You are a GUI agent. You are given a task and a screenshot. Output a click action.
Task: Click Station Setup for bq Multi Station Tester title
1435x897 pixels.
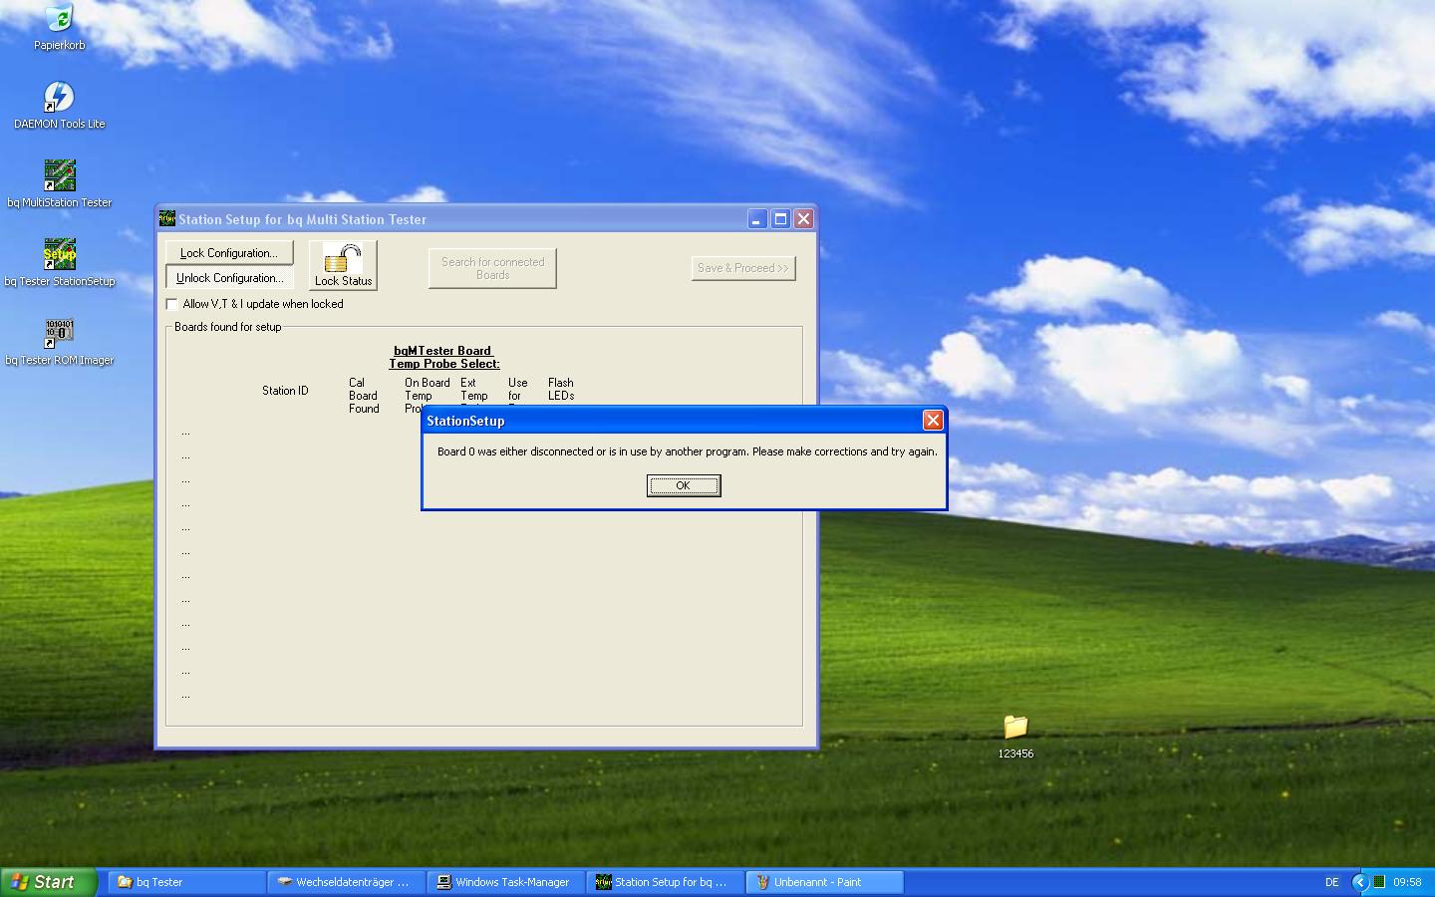pyautogui.click(x=303, y=219)
